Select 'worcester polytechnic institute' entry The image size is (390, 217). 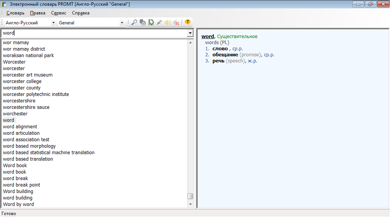click(x=36, y=94)
